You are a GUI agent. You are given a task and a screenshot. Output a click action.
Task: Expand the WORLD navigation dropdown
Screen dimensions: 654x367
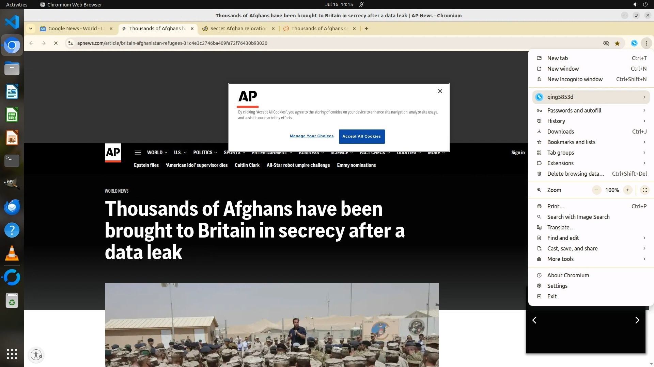(x=157, y=153)
